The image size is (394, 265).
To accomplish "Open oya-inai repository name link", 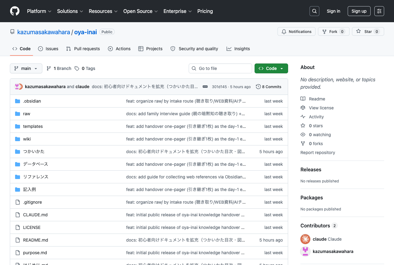I will pos(86,32).
